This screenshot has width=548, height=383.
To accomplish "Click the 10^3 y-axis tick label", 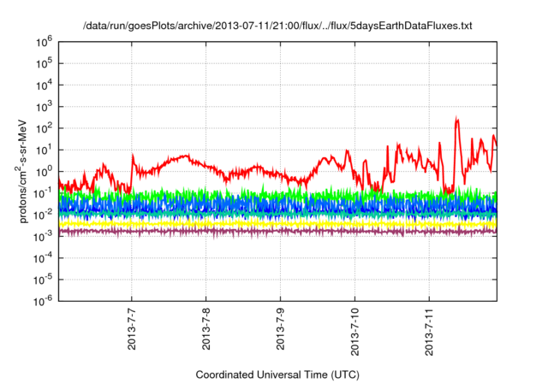I will click(44, 107).
